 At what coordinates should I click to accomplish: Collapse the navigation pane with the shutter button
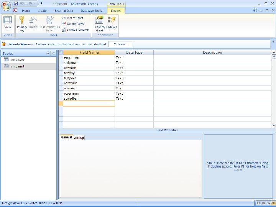point(54,54)
